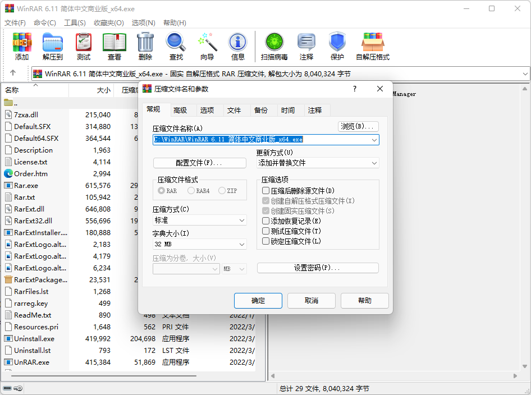Click the 解压到 (Extract To) toolbar icon
The image size is (531, 395).
(x=53, y=46)
